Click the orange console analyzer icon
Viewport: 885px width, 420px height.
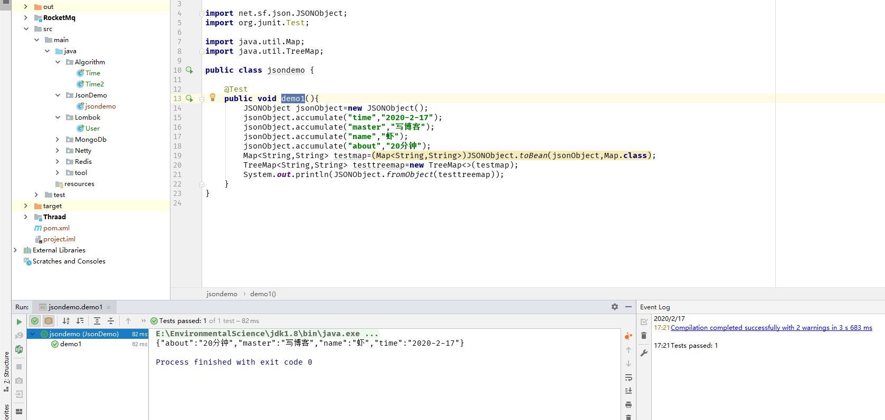629,336
